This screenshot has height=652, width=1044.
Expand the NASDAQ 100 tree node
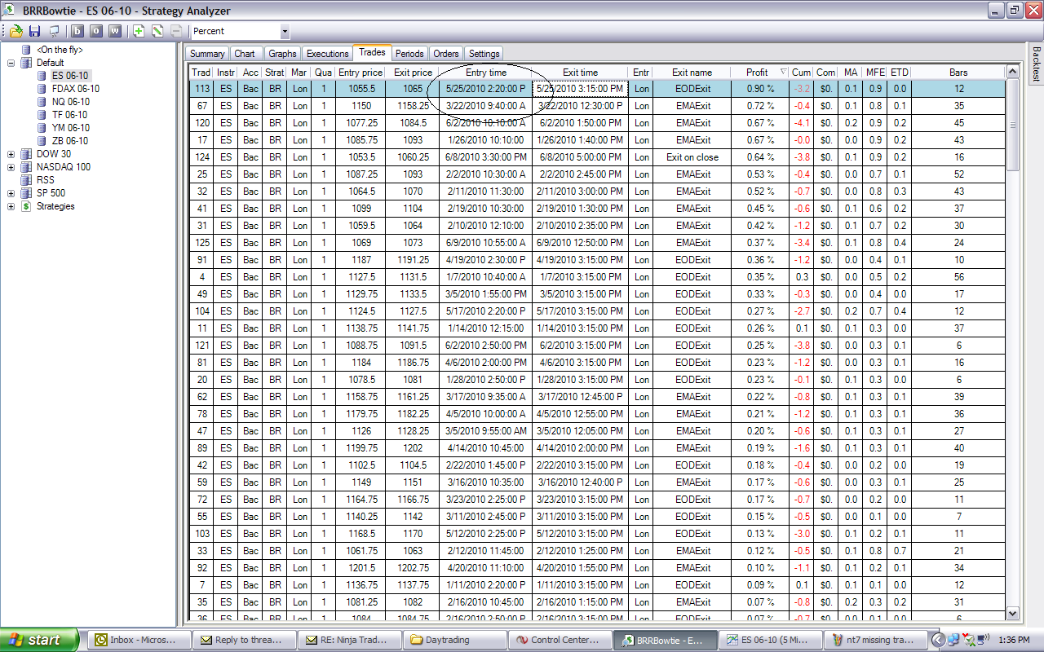(11, 167)
